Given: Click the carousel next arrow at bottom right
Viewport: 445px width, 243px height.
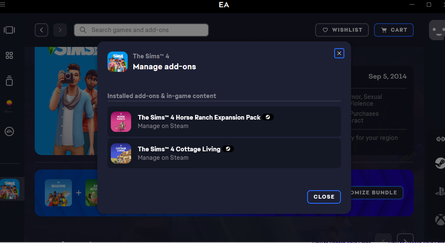Looking at the screenshot, I should pos(405,238).
